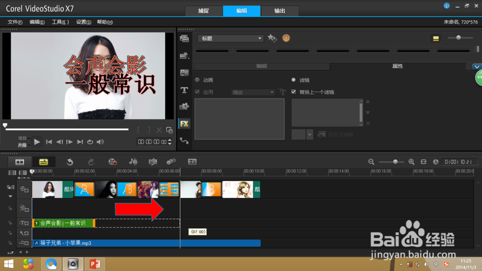
Task: Play the project preview
Action: (x=37, y=142)
